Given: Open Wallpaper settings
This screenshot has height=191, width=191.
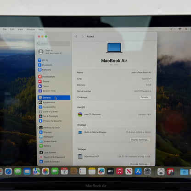Looking at the screenshot, I should click(x=46, y=137).
